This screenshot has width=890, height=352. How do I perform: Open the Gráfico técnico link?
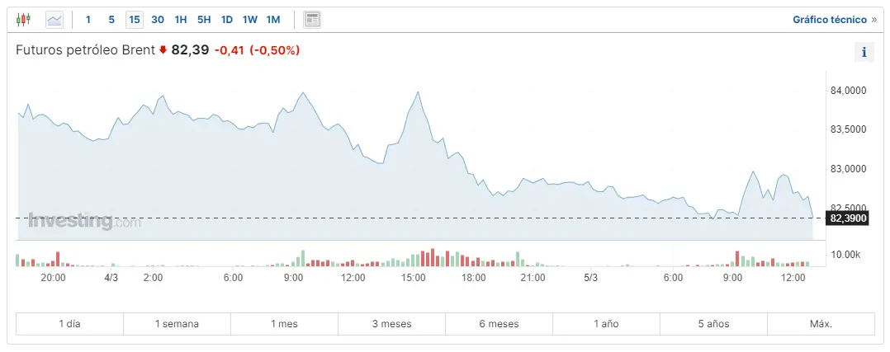pos(835,19)
